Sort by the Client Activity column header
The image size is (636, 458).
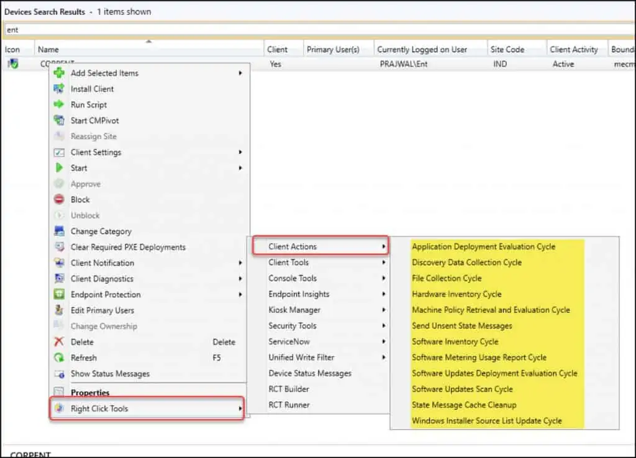(577, 49)
